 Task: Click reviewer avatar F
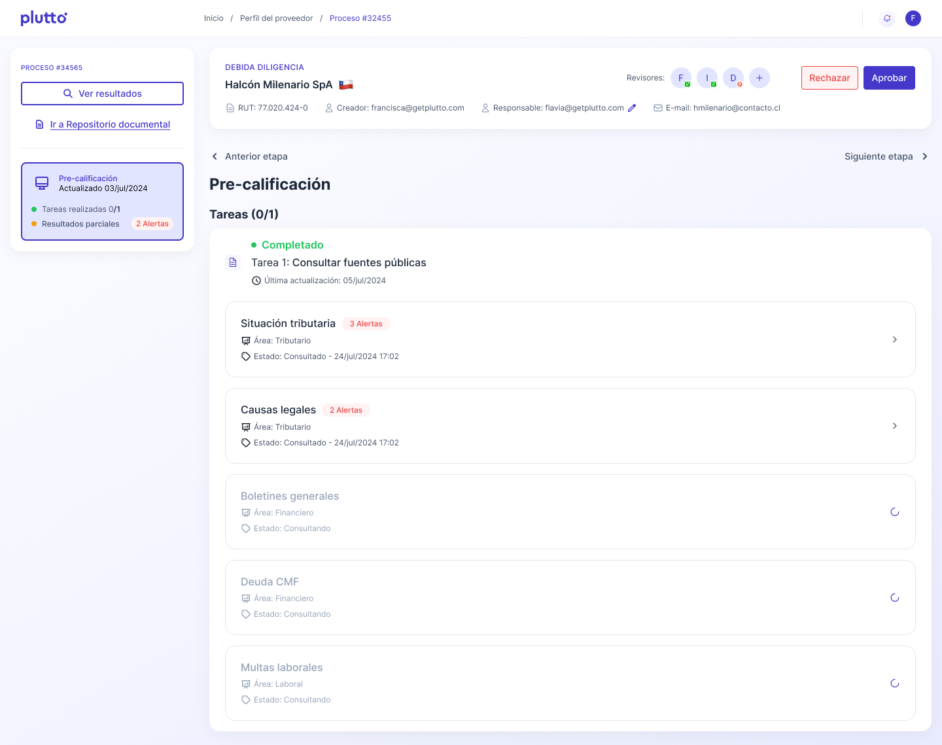tap(681, 78)
